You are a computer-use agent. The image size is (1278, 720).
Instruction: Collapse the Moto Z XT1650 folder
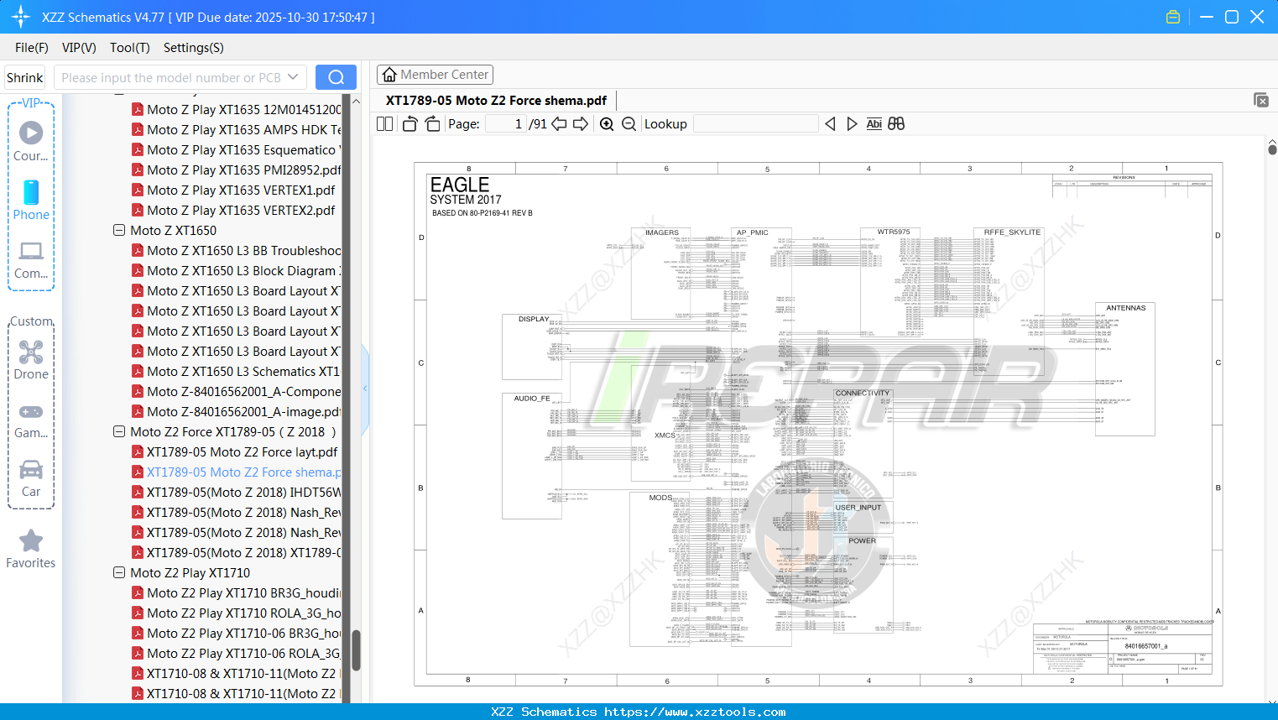click(x=119, y=230)
